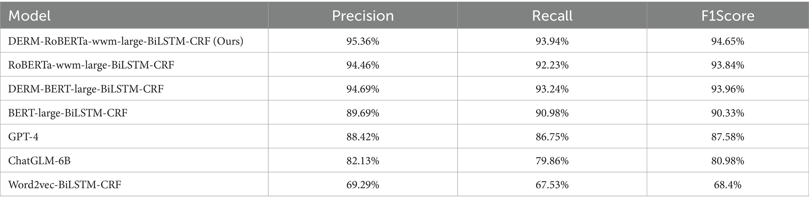Image resolution: width=809 pixels, height=203 pixels.
Task: Click the Model column header
Action: 30,16
